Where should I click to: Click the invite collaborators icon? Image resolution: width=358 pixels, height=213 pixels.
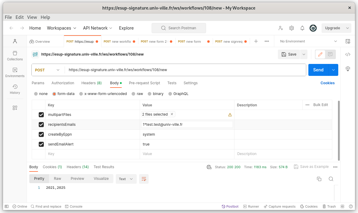(281, 28)
